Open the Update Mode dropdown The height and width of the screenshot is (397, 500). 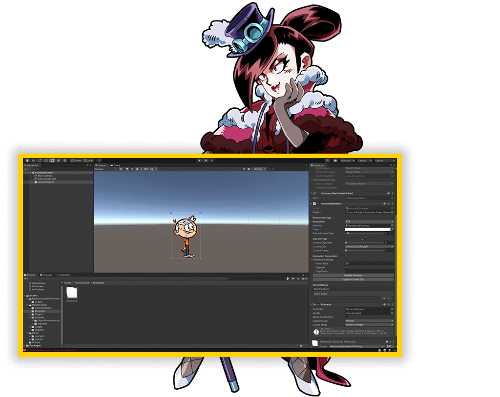pos(369,321)
